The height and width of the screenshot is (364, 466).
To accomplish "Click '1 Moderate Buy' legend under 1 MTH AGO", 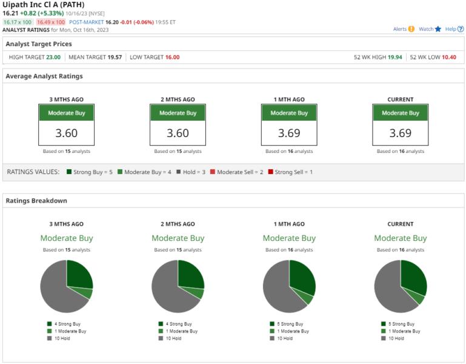I will click(x=289, y=331).
